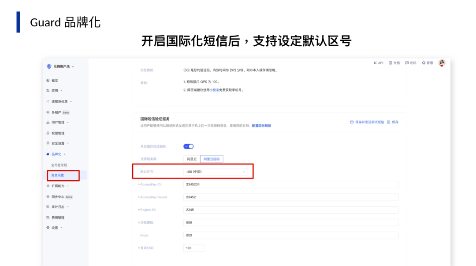476x266 pixels.
Task: Expand the 用户管理 submenu arrow
Action: pyautogui.click(x=68, y=122)
